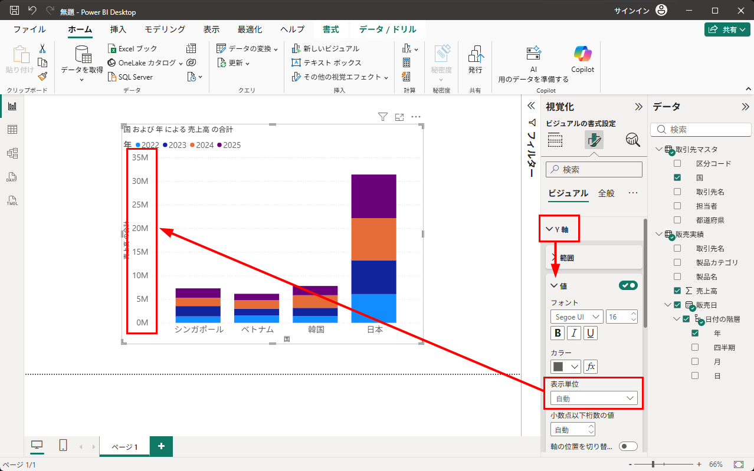Click the Undo arrow in title bar

32,11
